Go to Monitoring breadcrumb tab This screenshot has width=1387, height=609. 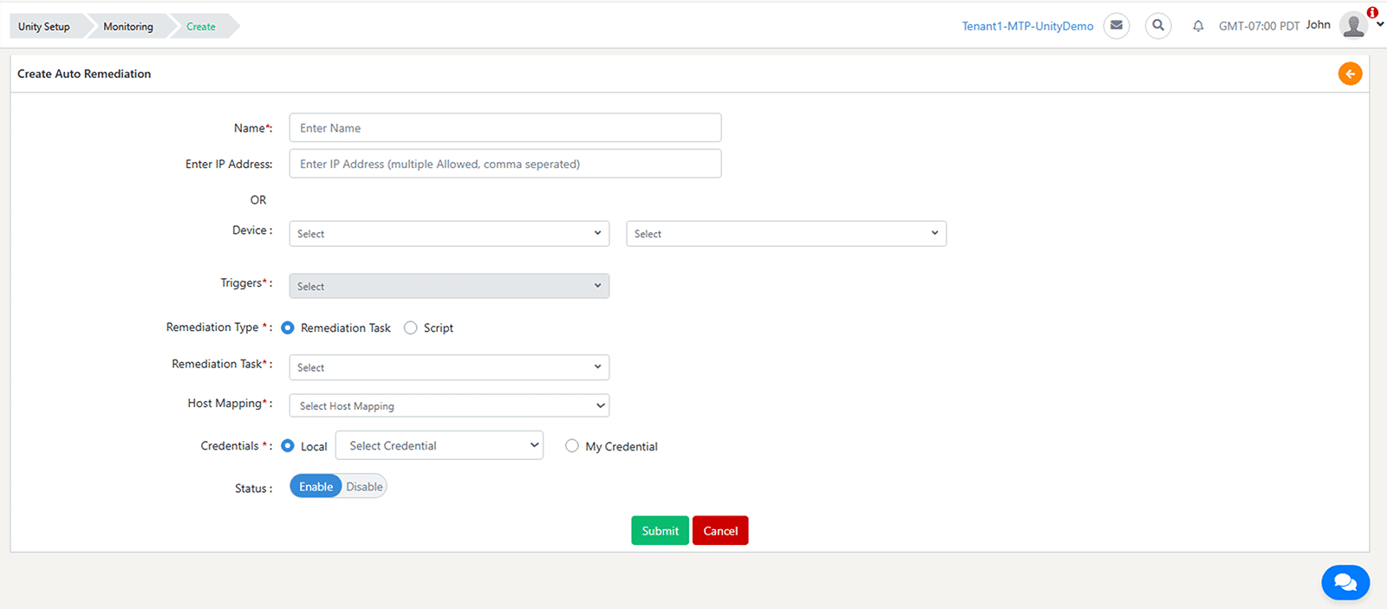[x=128, y=27]
